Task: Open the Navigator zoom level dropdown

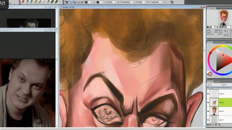Action: (x=217, y=27)
